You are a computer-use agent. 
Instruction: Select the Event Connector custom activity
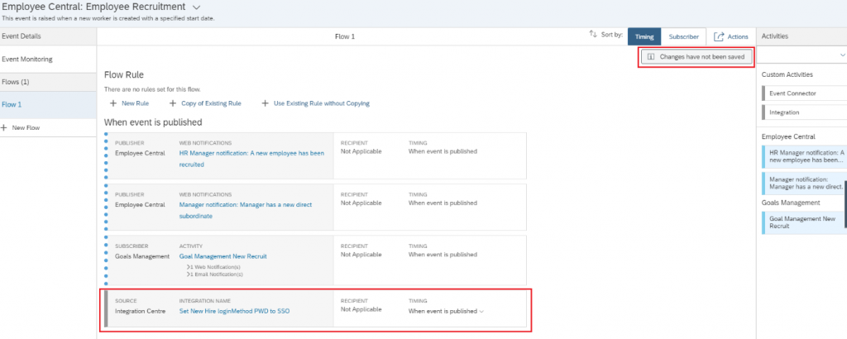[804, 93]
